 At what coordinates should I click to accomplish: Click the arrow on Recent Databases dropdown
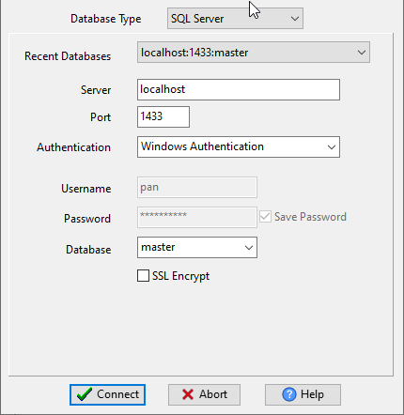point(362,53)
